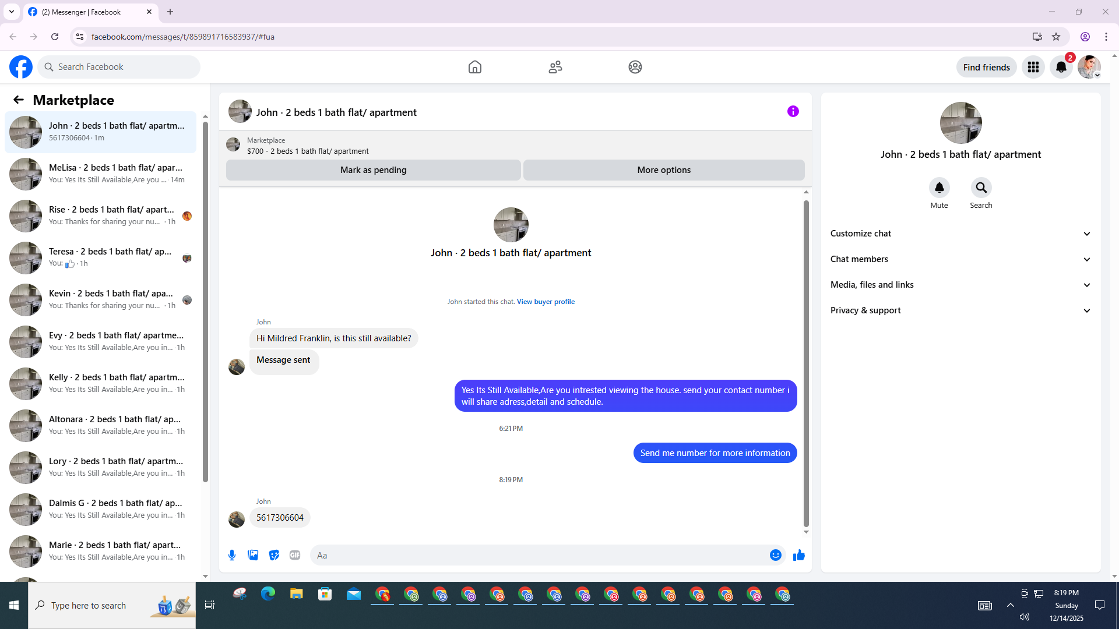Open the GIF picker icon
Screen dimensions: 1119x629
(x=295, y=555)
